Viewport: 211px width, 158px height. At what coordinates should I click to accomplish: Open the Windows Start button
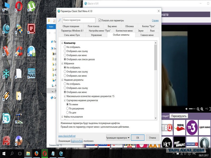click(4, 154)
